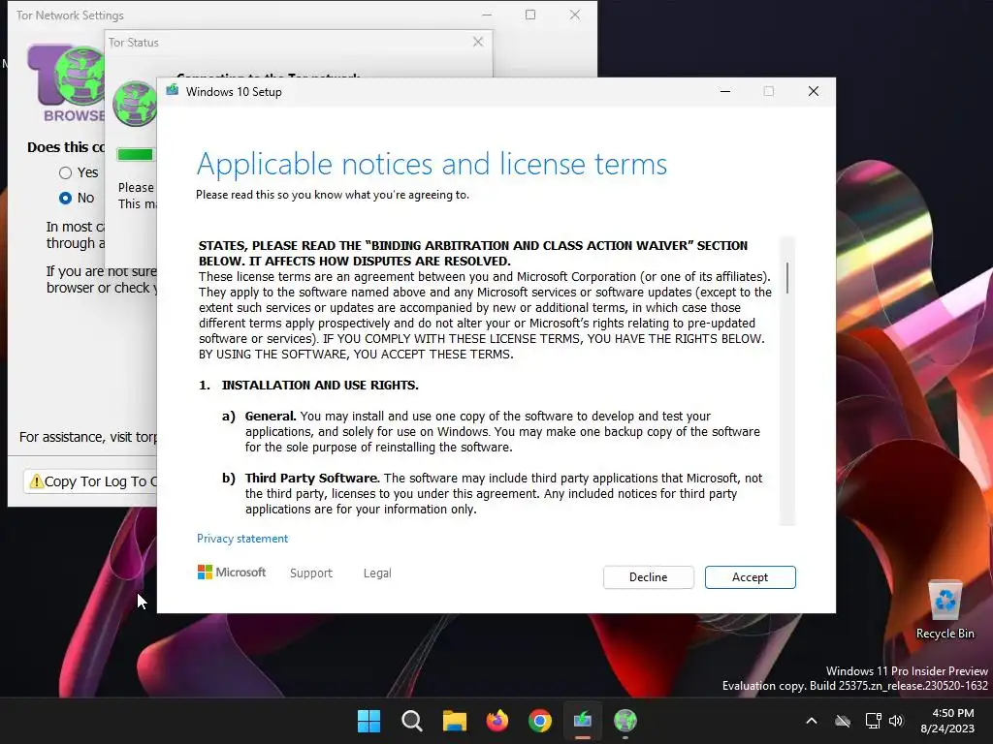
Task: Click the license text scrollbar thumb
Action: point(787,278)
